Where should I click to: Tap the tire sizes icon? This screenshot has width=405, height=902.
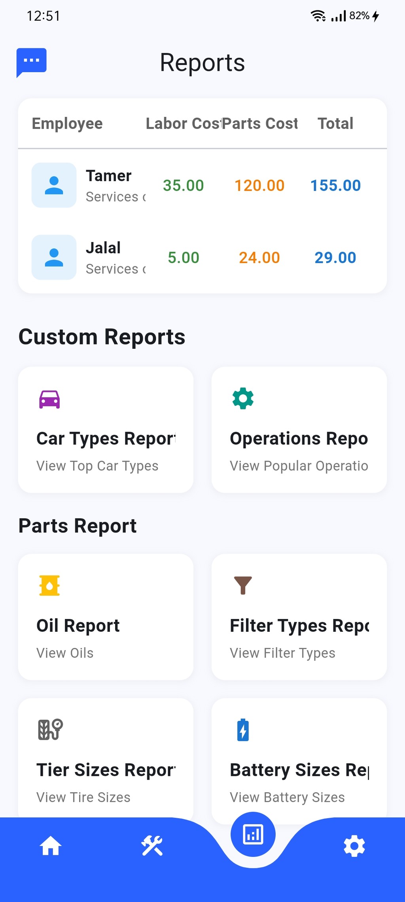click(50, 730)
